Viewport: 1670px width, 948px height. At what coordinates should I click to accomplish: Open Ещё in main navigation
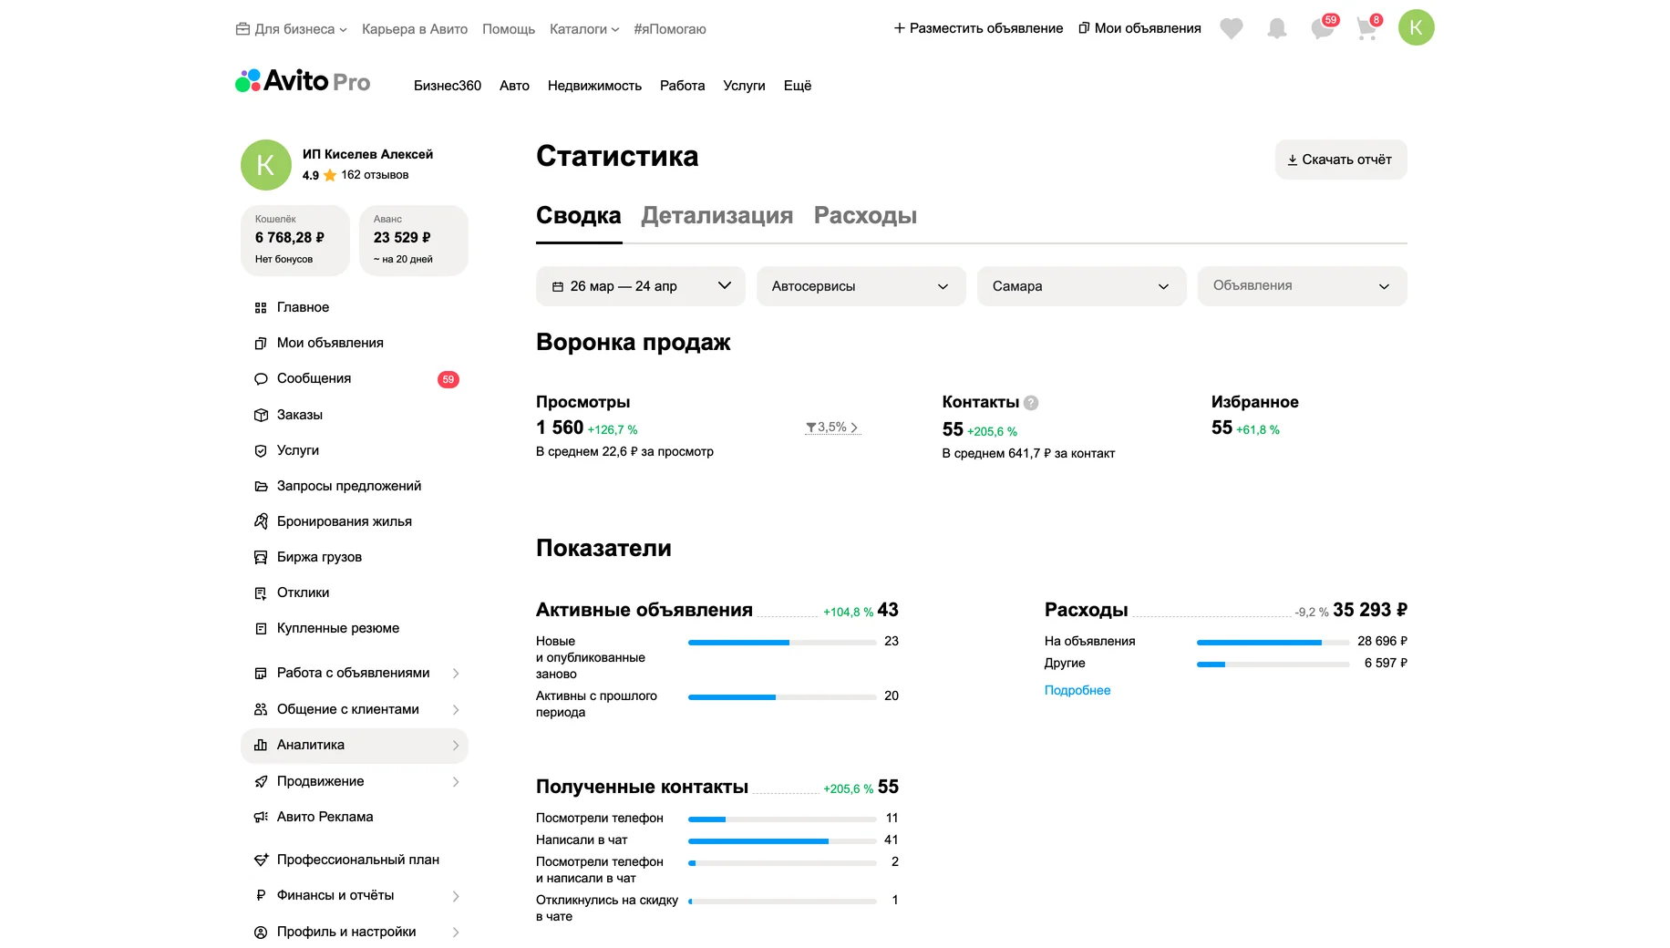point(798,86)
